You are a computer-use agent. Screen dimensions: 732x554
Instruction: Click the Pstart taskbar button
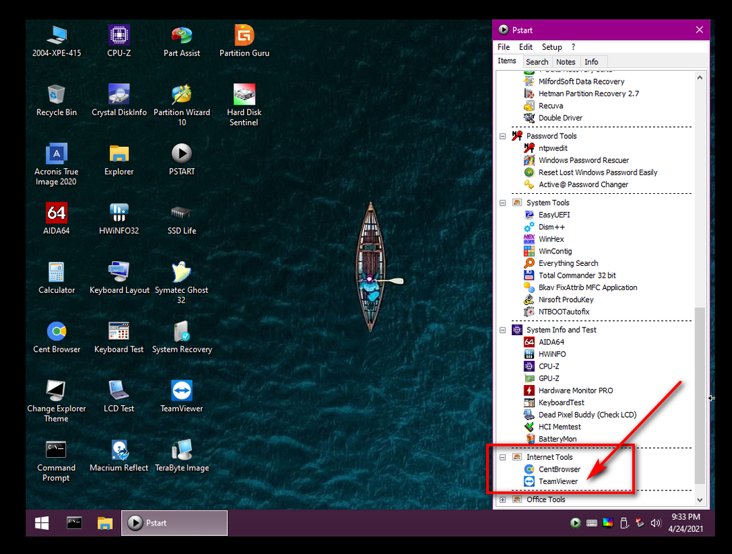[175, 524]
